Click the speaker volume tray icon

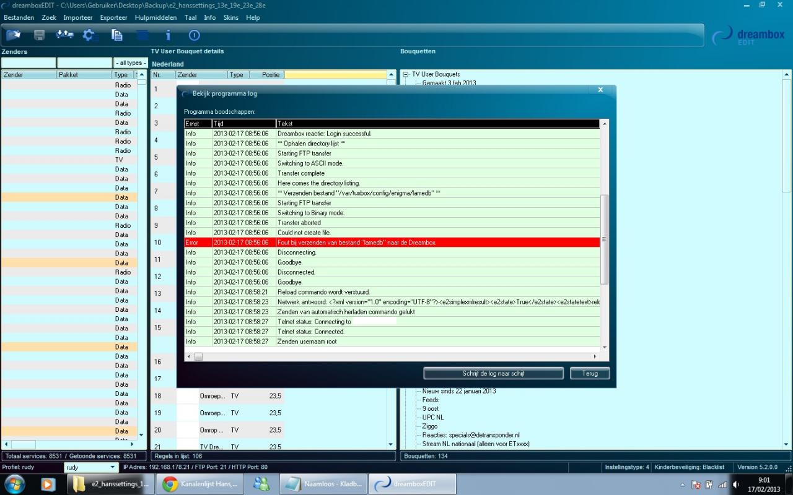[736, 484]
